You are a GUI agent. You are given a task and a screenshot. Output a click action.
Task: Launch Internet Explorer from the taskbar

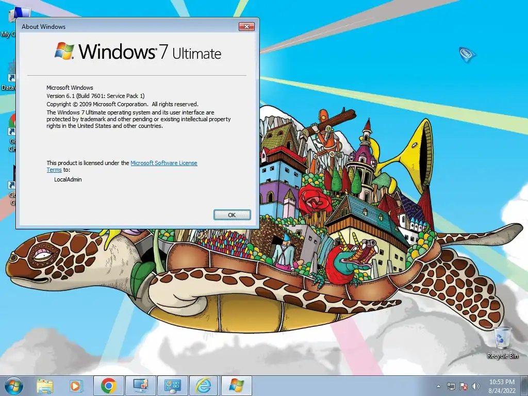204,386
